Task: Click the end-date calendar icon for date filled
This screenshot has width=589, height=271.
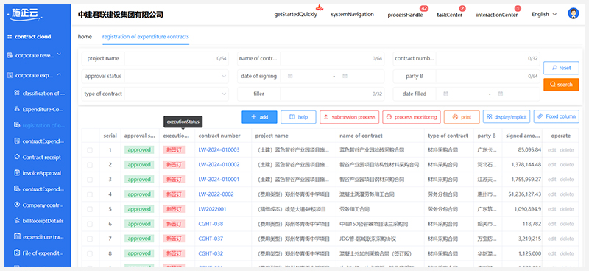Action: [x=500, y=94]
